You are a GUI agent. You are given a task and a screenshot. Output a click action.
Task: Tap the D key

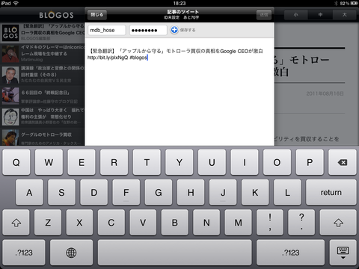click(94, 192)
